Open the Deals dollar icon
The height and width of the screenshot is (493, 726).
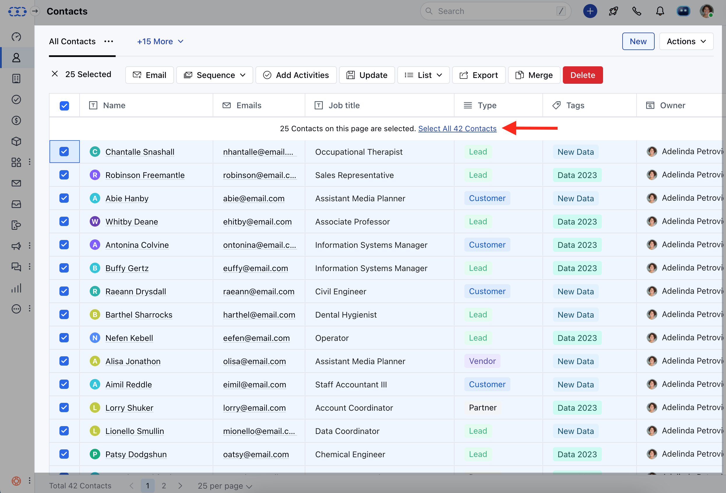16,121
